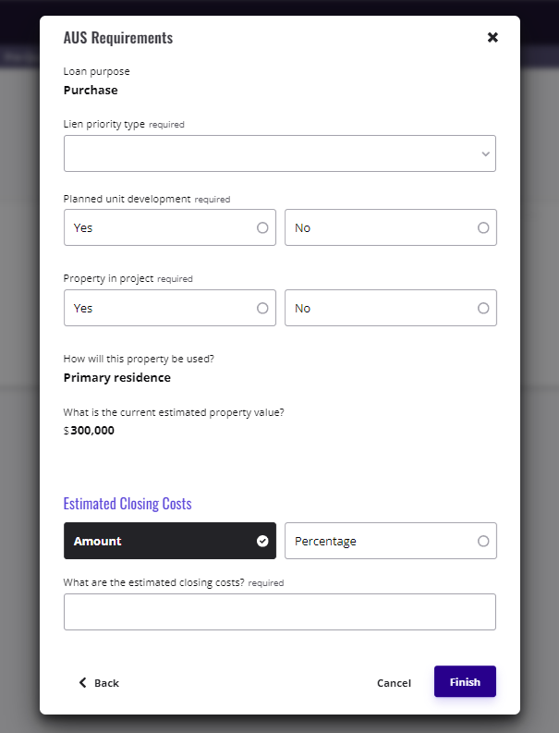Image resolution: width=559 pixels, height=733 pixels.
Task: Close the AUS Requirements dialog
Action: coord(492,38)
